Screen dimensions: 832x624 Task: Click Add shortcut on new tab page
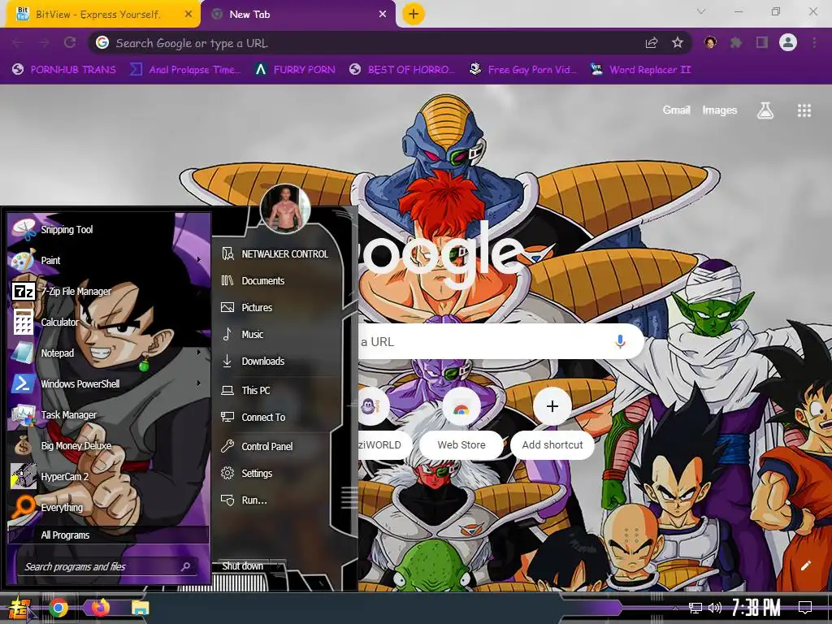[552, 422]
